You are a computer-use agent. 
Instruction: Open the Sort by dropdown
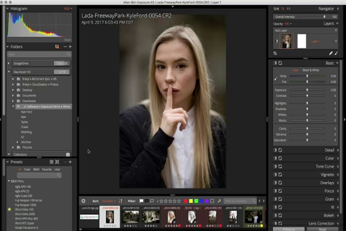[x=108, y=201]
